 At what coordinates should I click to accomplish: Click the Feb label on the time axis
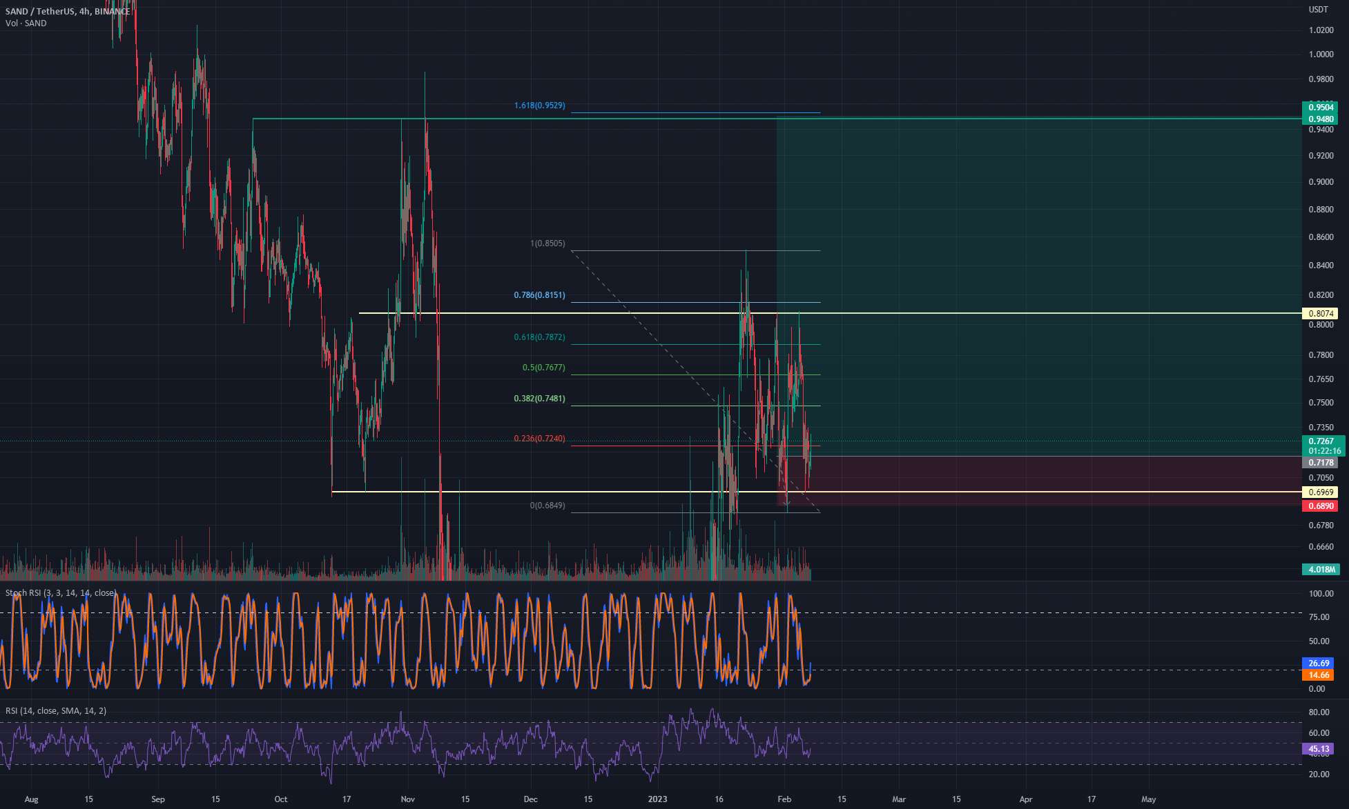784,800
